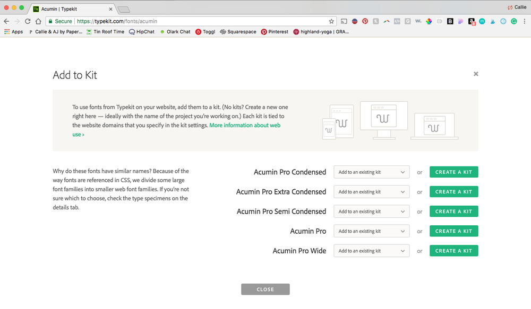Reload the Typekit page
The image size is (531, 309).
[28, 21]
